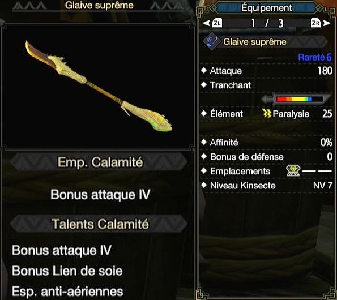Viewport: 337px width, 300px height.
Task: Choose Bonus Lien de soie talent
Action: 67,271
